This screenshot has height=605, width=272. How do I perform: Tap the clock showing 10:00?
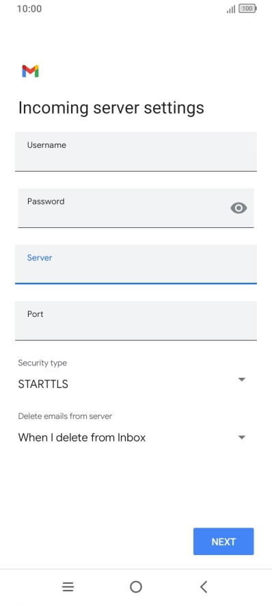pyautogui.click(x=29, y=8)
